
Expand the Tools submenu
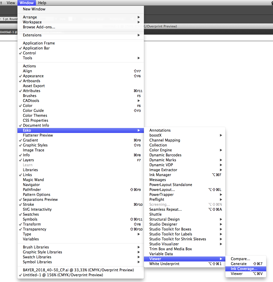(81, 58)
